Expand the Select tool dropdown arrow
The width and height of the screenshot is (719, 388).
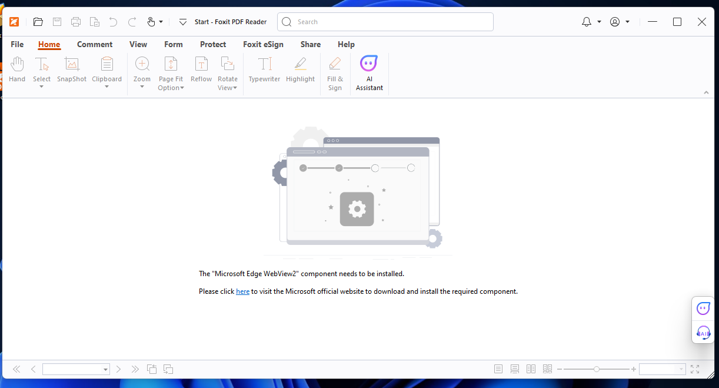tap(42, 87)
